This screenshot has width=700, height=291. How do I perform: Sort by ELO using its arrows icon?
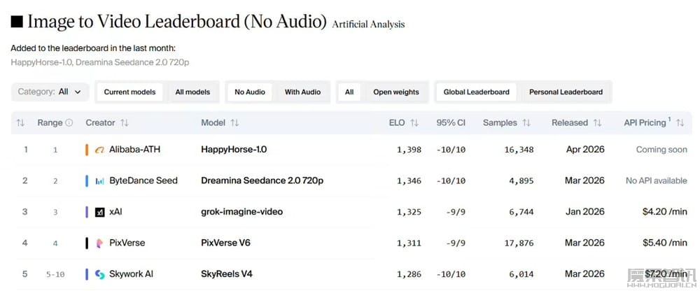pyautogui.click(x=414, y=123)
